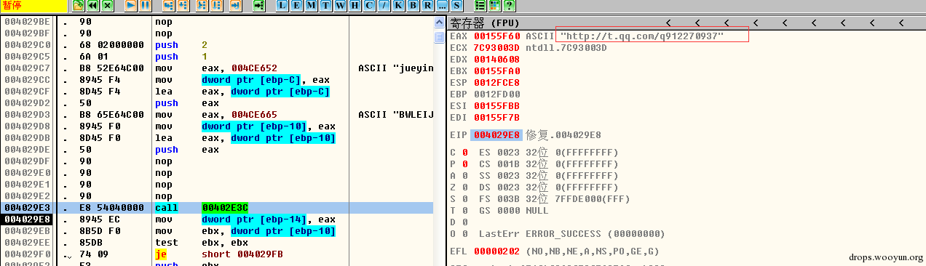Select the C flag value

pyautogui.click(x=465, y=153)
